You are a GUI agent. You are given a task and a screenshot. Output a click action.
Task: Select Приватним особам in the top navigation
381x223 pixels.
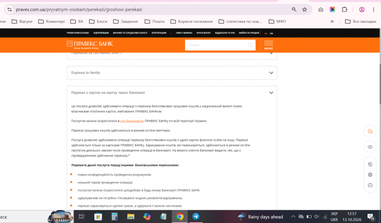click(x=78, y=33)
